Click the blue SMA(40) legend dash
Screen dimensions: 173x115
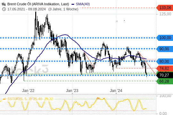(x=73, y=4)
